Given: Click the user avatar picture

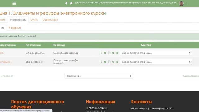Looking at the screenshot, I should (181, 3).
